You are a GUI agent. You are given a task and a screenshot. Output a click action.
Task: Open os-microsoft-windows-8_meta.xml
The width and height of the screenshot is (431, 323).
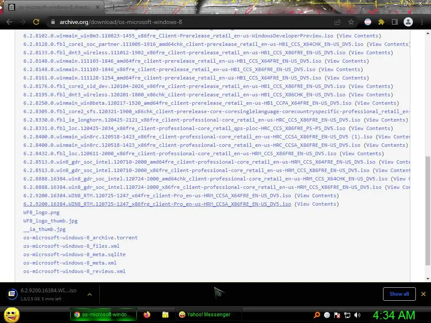click(x=70, y=263)
